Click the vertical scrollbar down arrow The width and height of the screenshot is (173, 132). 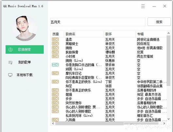point(168,119)
